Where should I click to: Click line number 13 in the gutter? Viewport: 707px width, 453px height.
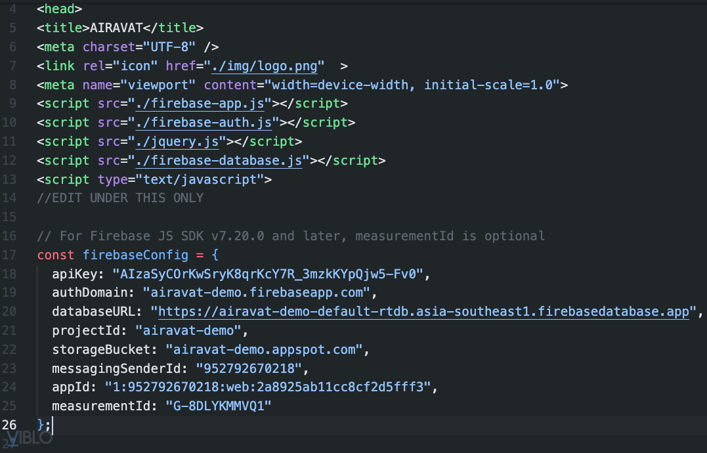click(10, 179)
